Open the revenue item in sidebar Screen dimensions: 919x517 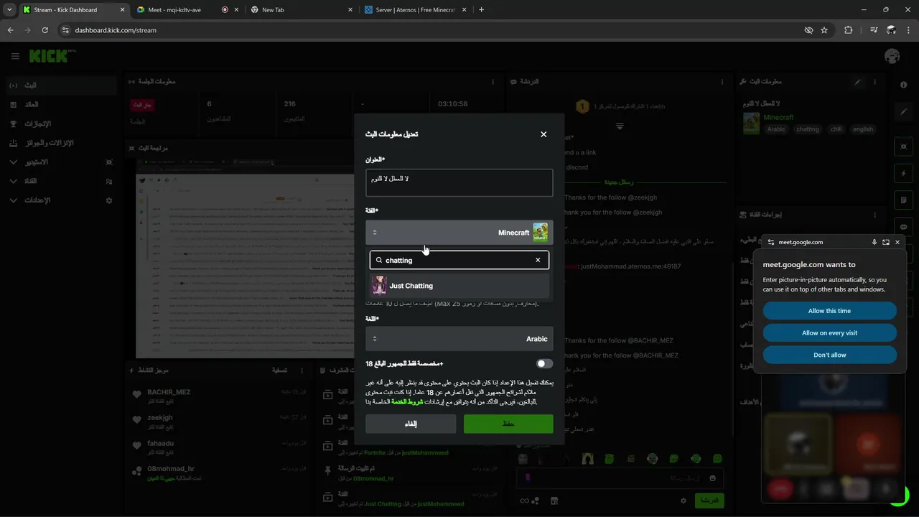(x=61, y=105)
